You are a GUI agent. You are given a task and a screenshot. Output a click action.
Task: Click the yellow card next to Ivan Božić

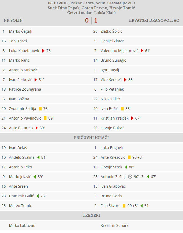click(122, 109)
